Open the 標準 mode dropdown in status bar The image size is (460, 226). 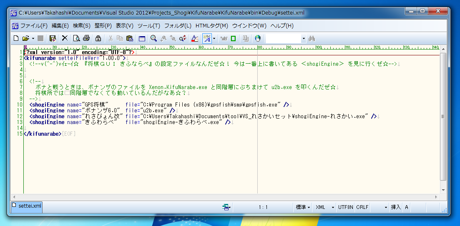tap(303, 207)
